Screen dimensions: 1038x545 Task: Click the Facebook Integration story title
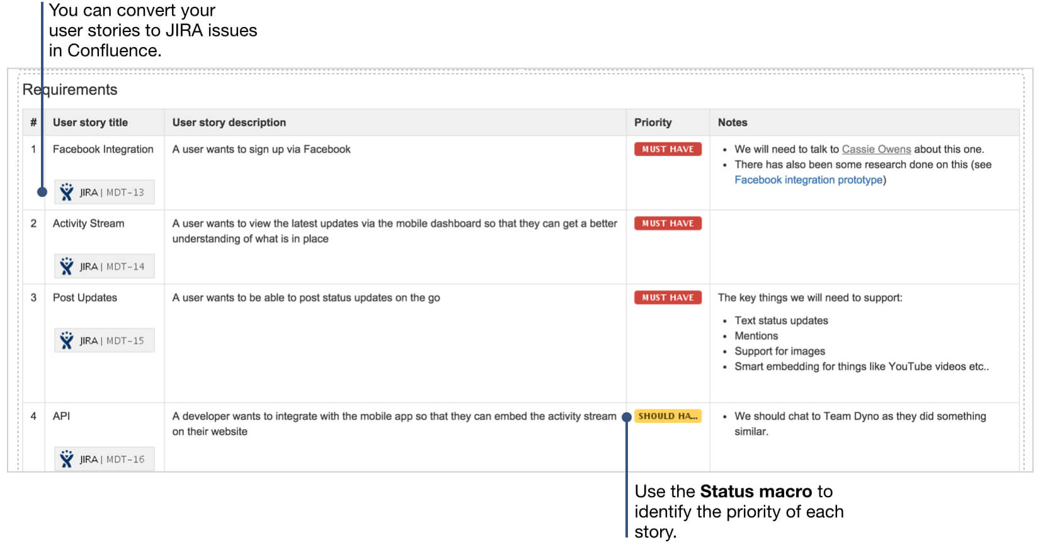tap(103, 149)
